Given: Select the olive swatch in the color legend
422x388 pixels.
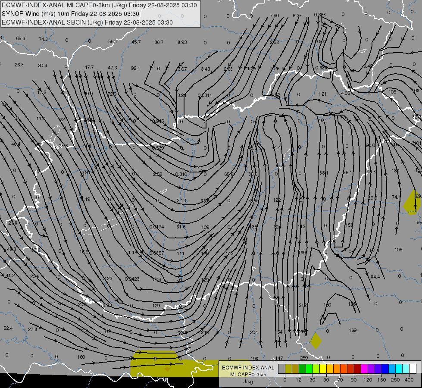Looking at the screenshot, I should [288, 369].
